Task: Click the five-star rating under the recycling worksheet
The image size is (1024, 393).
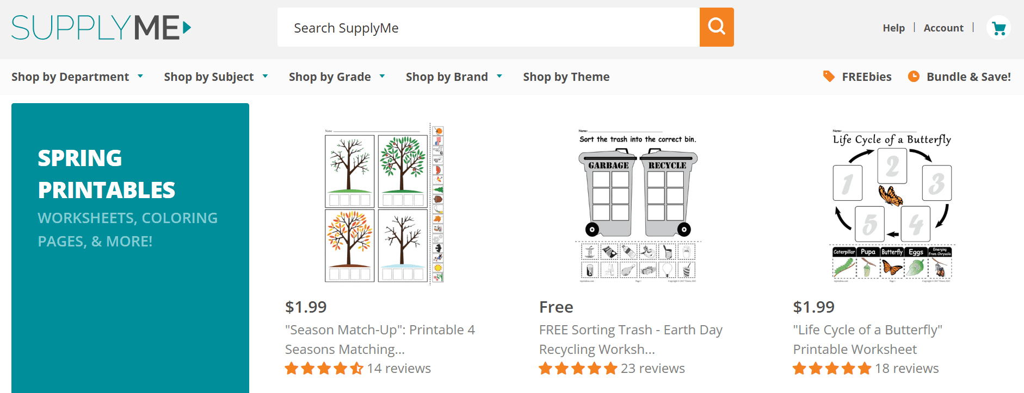Action: [x=578, y=368]
